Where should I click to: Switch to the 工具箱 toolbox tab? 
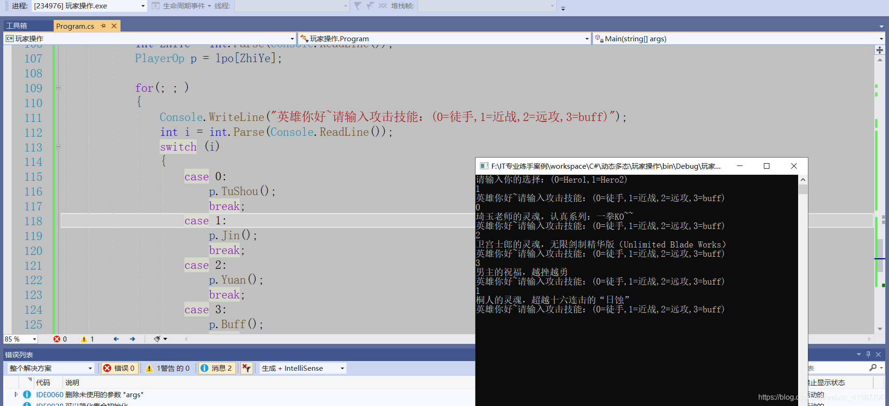pyautogui.click(x=17, y=26)
